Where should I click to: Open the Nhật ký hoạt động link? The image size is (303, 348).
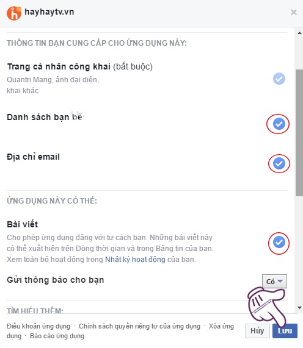135,260
